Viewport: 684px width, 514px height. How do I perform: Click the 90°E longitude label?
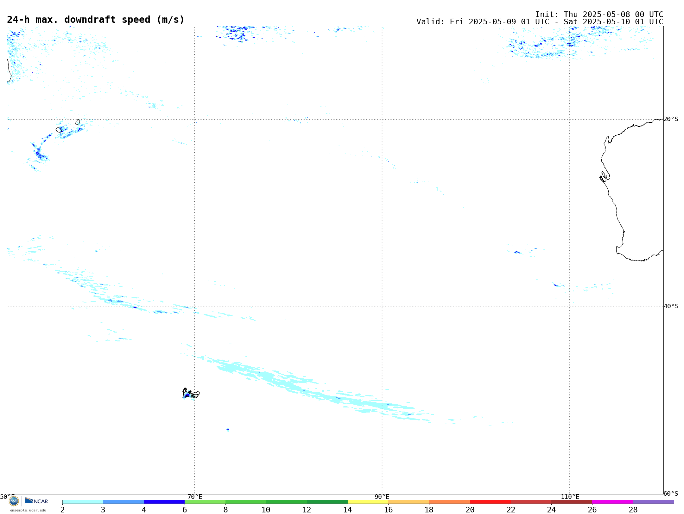tap(382, 497)
